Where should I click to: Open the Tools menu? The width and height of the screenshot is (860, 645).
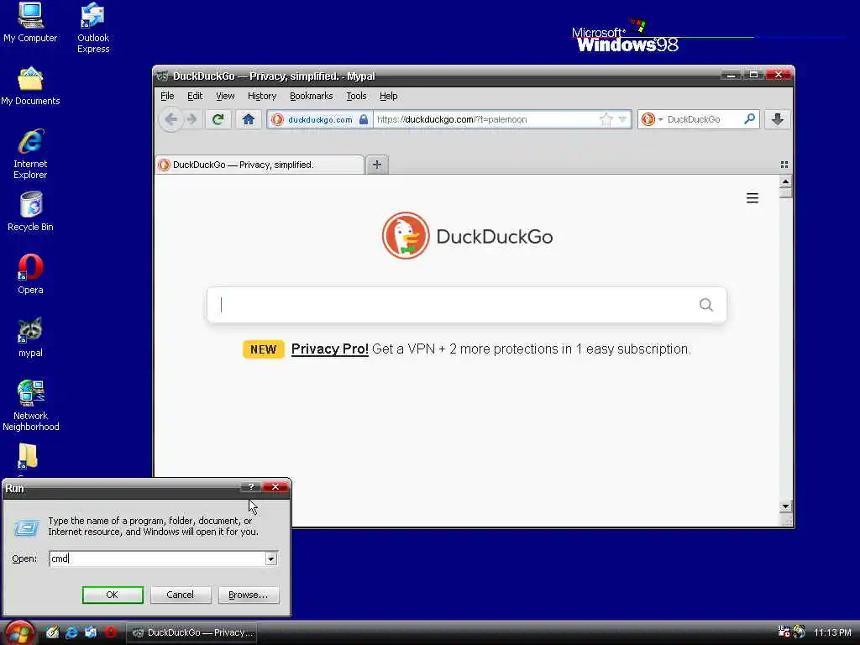tap(356, 96)
